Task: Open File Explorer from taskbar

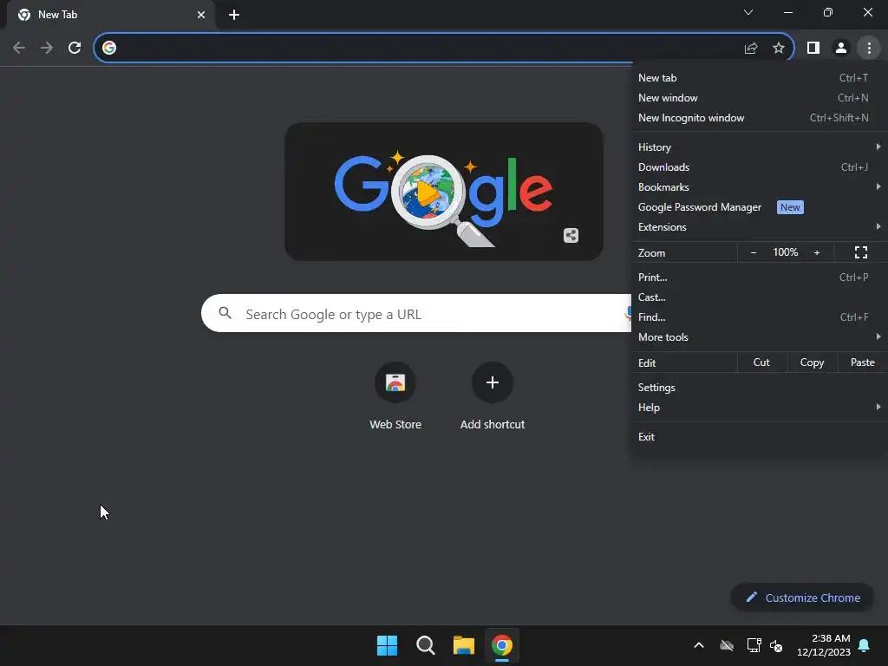Action: click(x=464, y=645)
